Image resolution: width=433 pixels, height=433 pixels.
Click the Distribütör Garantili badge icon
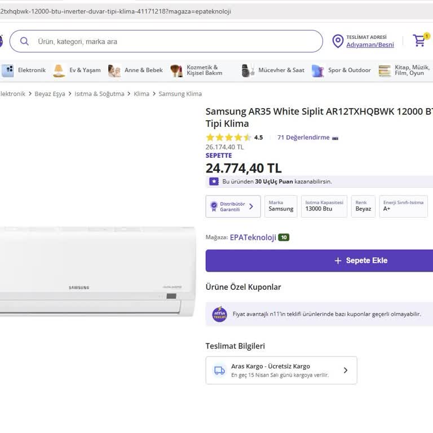(x=214, y=206)
